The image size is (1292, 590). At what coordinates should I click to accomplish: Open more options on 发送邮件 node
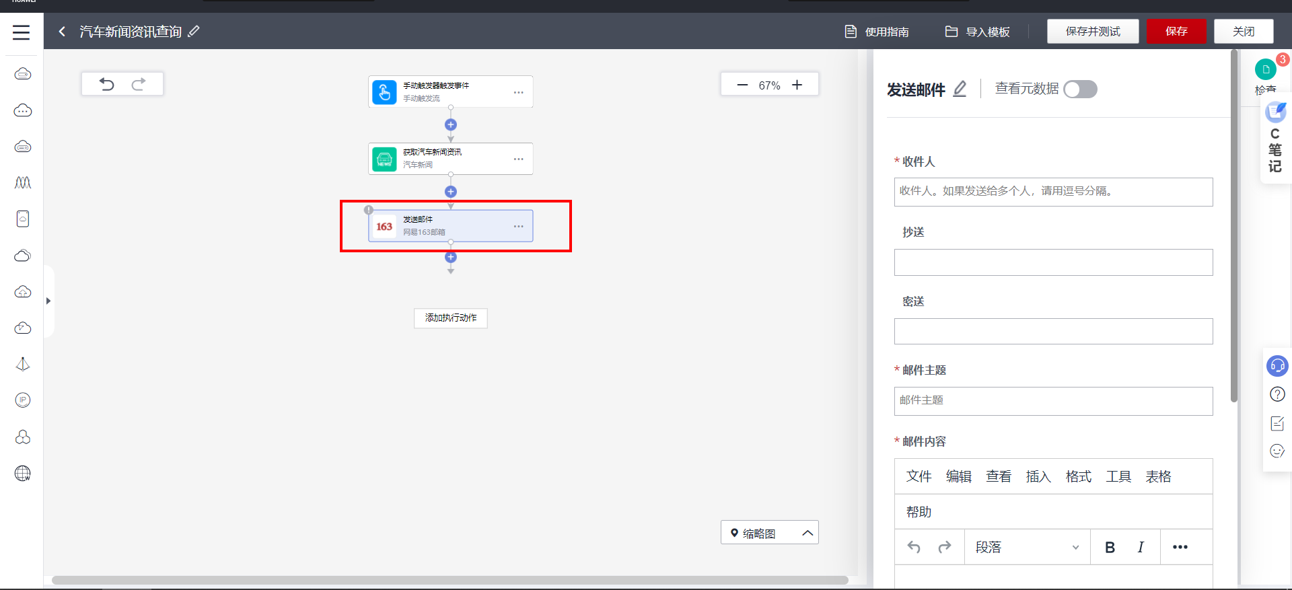pos(519,227)
